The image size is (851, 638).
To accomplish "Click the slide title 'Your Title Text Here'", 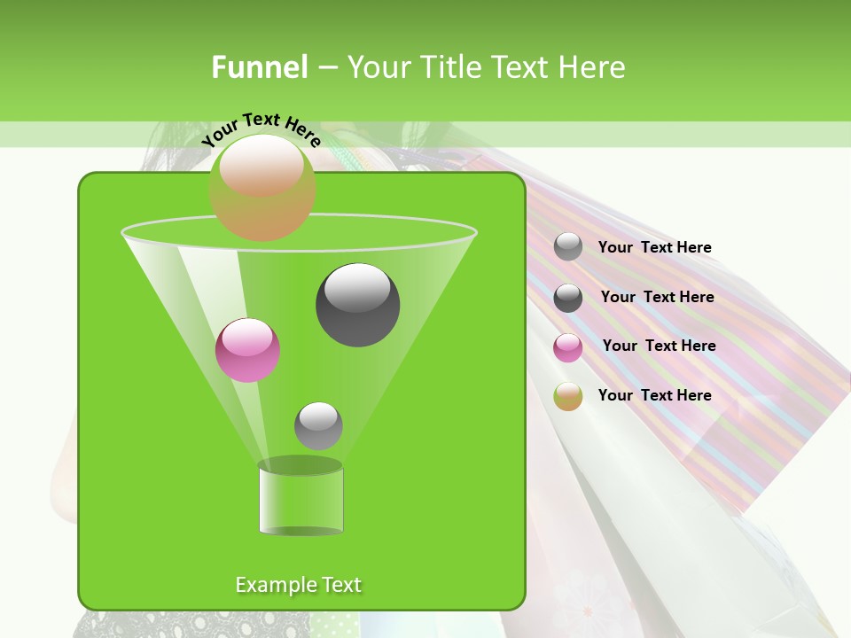I will point(486,67).
